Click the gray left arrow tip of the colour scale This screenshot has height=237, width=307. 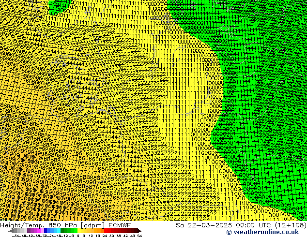pyautogui.click(x=11, y=231)
